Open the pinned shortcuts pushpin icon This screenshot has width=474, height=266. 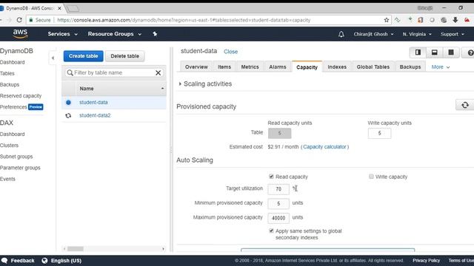tap(155, 34)
